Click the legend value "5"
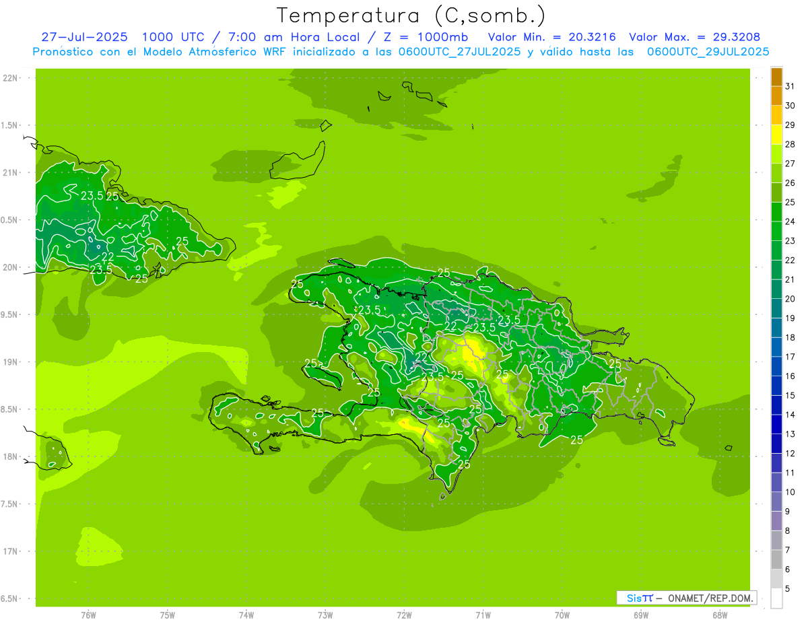Viewport: 808px width, 624px height. click(x=787, y=589)
